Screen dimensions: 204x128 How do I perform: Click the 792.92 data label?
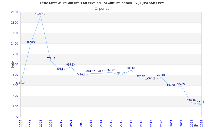[121, 73]
